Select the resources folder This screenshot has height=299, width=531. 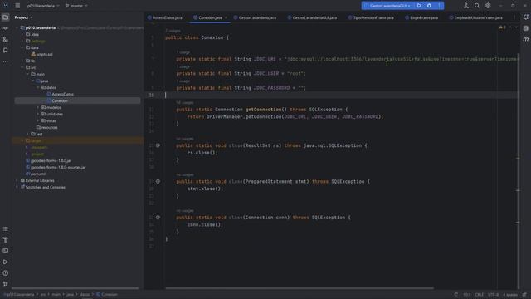[46, 127]
